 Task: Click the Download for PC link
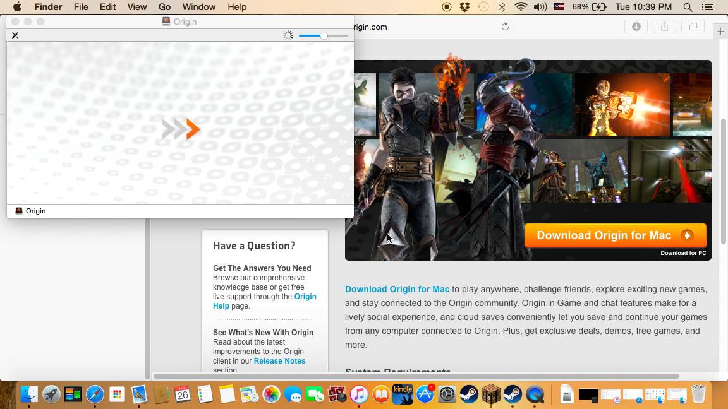pyautogui.click(x=683, y=253)
